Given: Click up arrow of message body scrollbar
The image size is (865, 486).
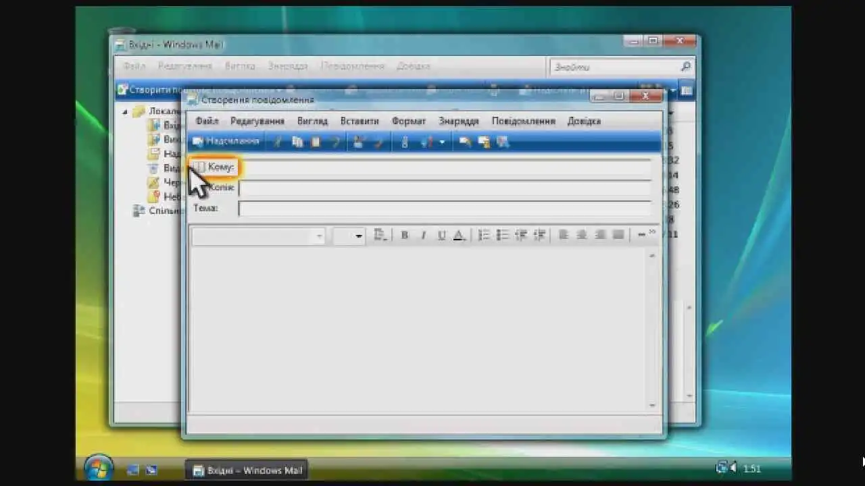Looking at the screenshot, I should point(652,256).
